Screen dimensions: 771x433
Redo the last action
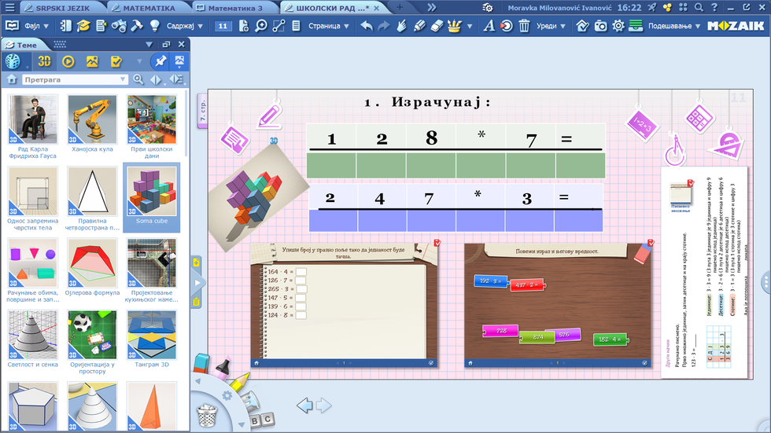tap(384, 26)
